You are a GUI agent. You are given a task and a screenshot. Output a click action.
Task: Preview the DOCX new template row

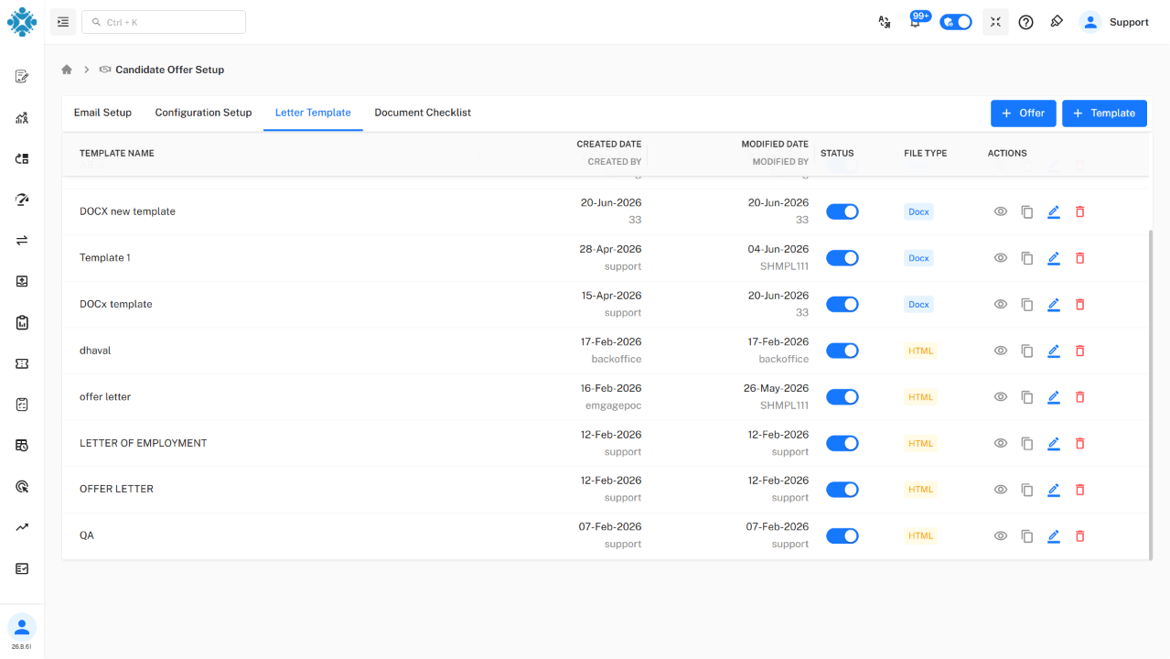pos(1001,211)
